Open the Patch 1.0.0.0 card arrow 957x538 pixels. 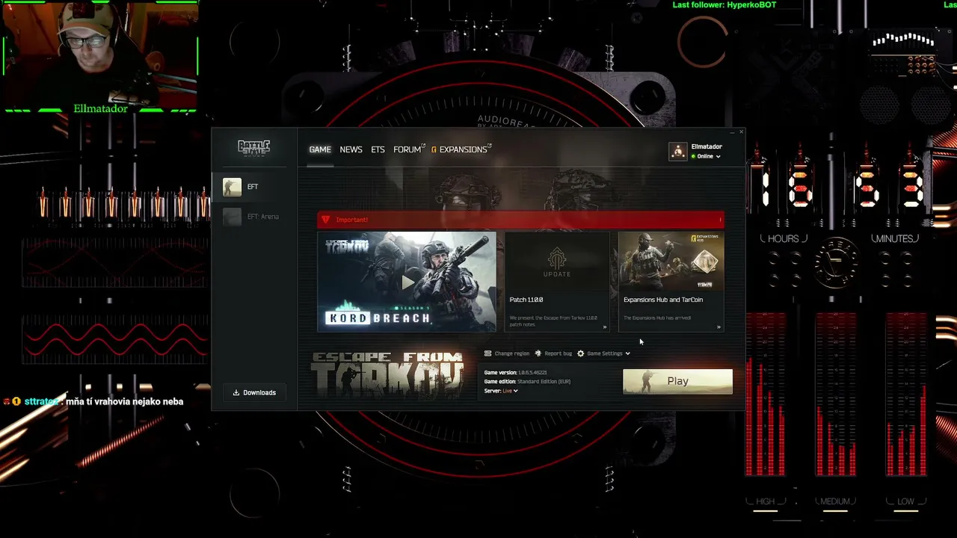[x=605, y=327]
